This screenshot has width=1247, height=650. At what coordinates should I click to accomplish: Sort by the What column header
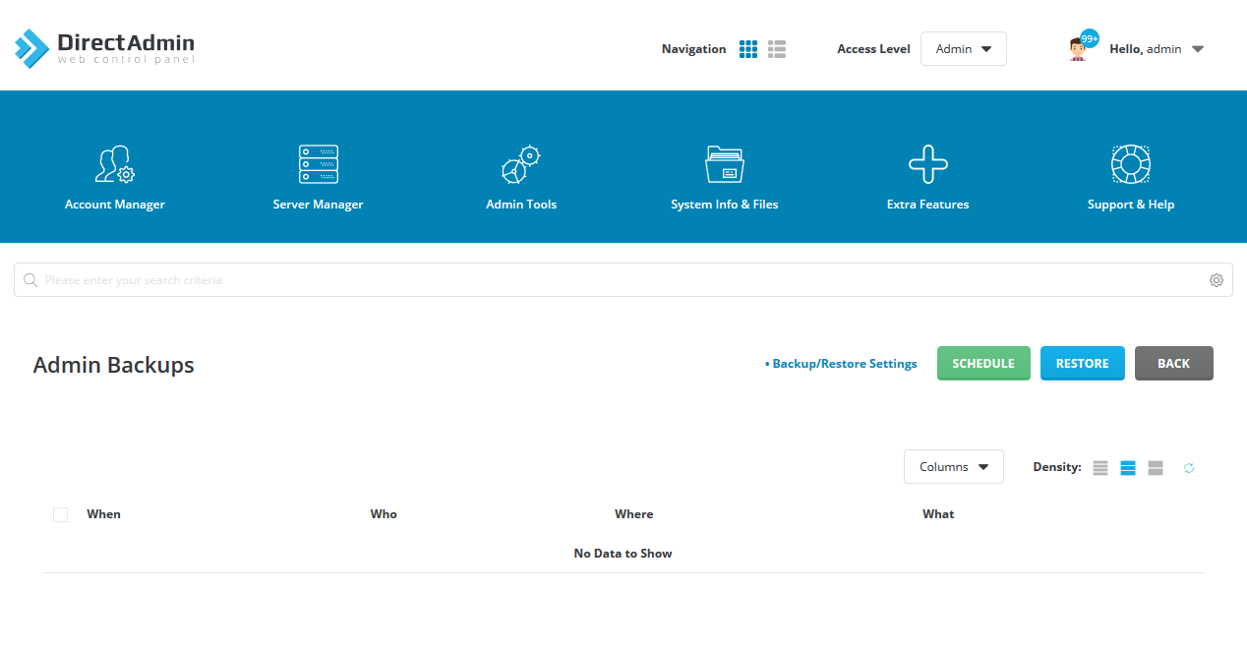click(938, 514)
